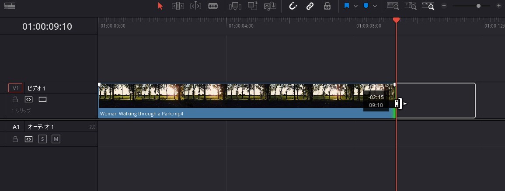This screenshot has height=191, width=505.
Task: Click clip name Woman Walking through a Park.mp4
Action: coord(142,114)
